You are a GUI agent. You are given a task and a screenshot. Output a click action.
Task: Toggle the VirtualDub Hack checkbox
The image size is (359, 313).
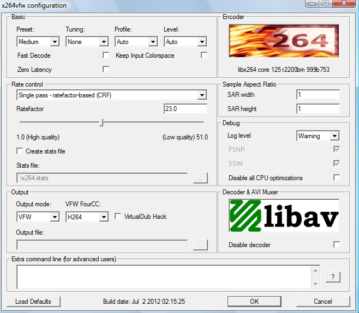pos(118,216)
